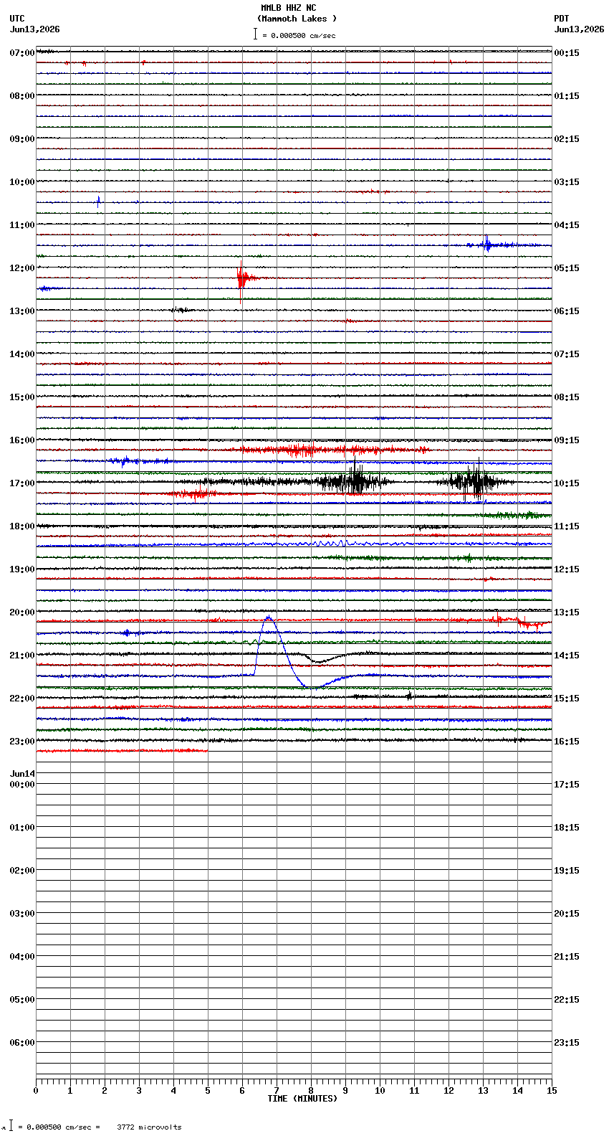Click the red spike event on the 12:15 trace
609x1136 pixels.
pos(242,277)
